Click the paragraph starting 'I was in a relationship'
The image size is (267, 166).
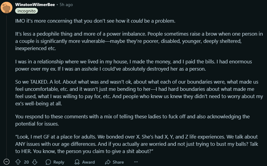tap(133, 65)
